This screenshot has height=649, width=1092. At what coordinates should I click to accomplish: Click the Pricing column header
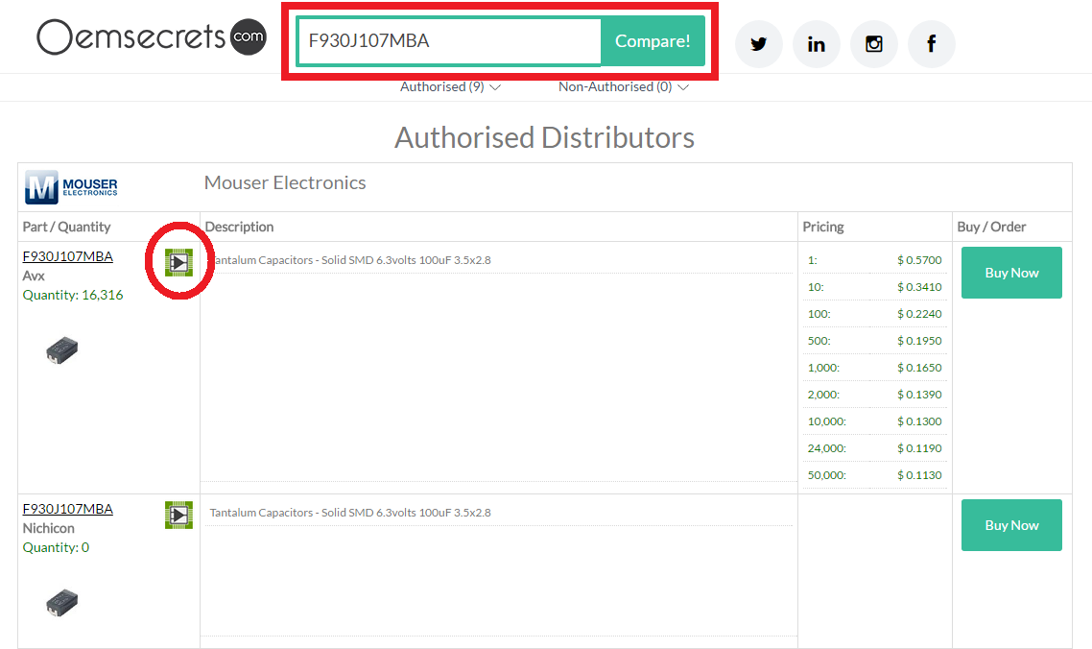(x=822, y=227)
